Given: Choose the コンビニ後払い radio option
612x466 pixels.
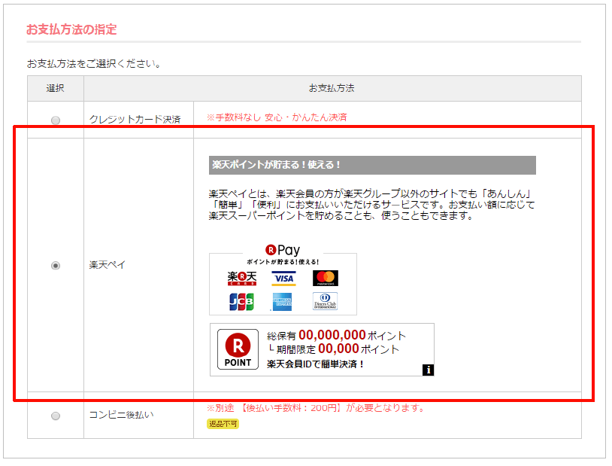Looking at the screenshot, I should pos(55,416).
